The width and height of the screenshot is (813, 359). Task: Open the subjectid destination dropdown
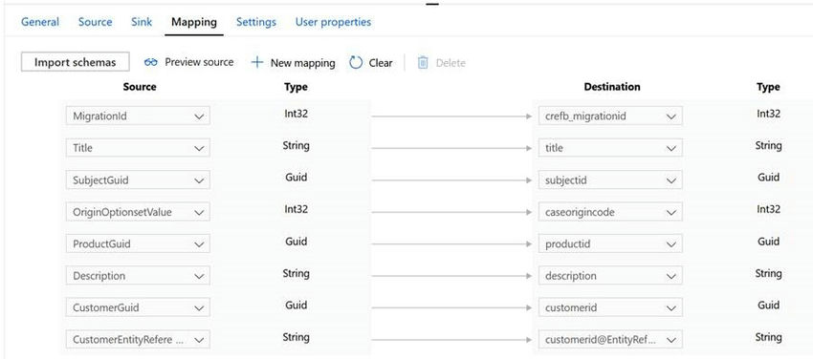(x=610, y=180)
